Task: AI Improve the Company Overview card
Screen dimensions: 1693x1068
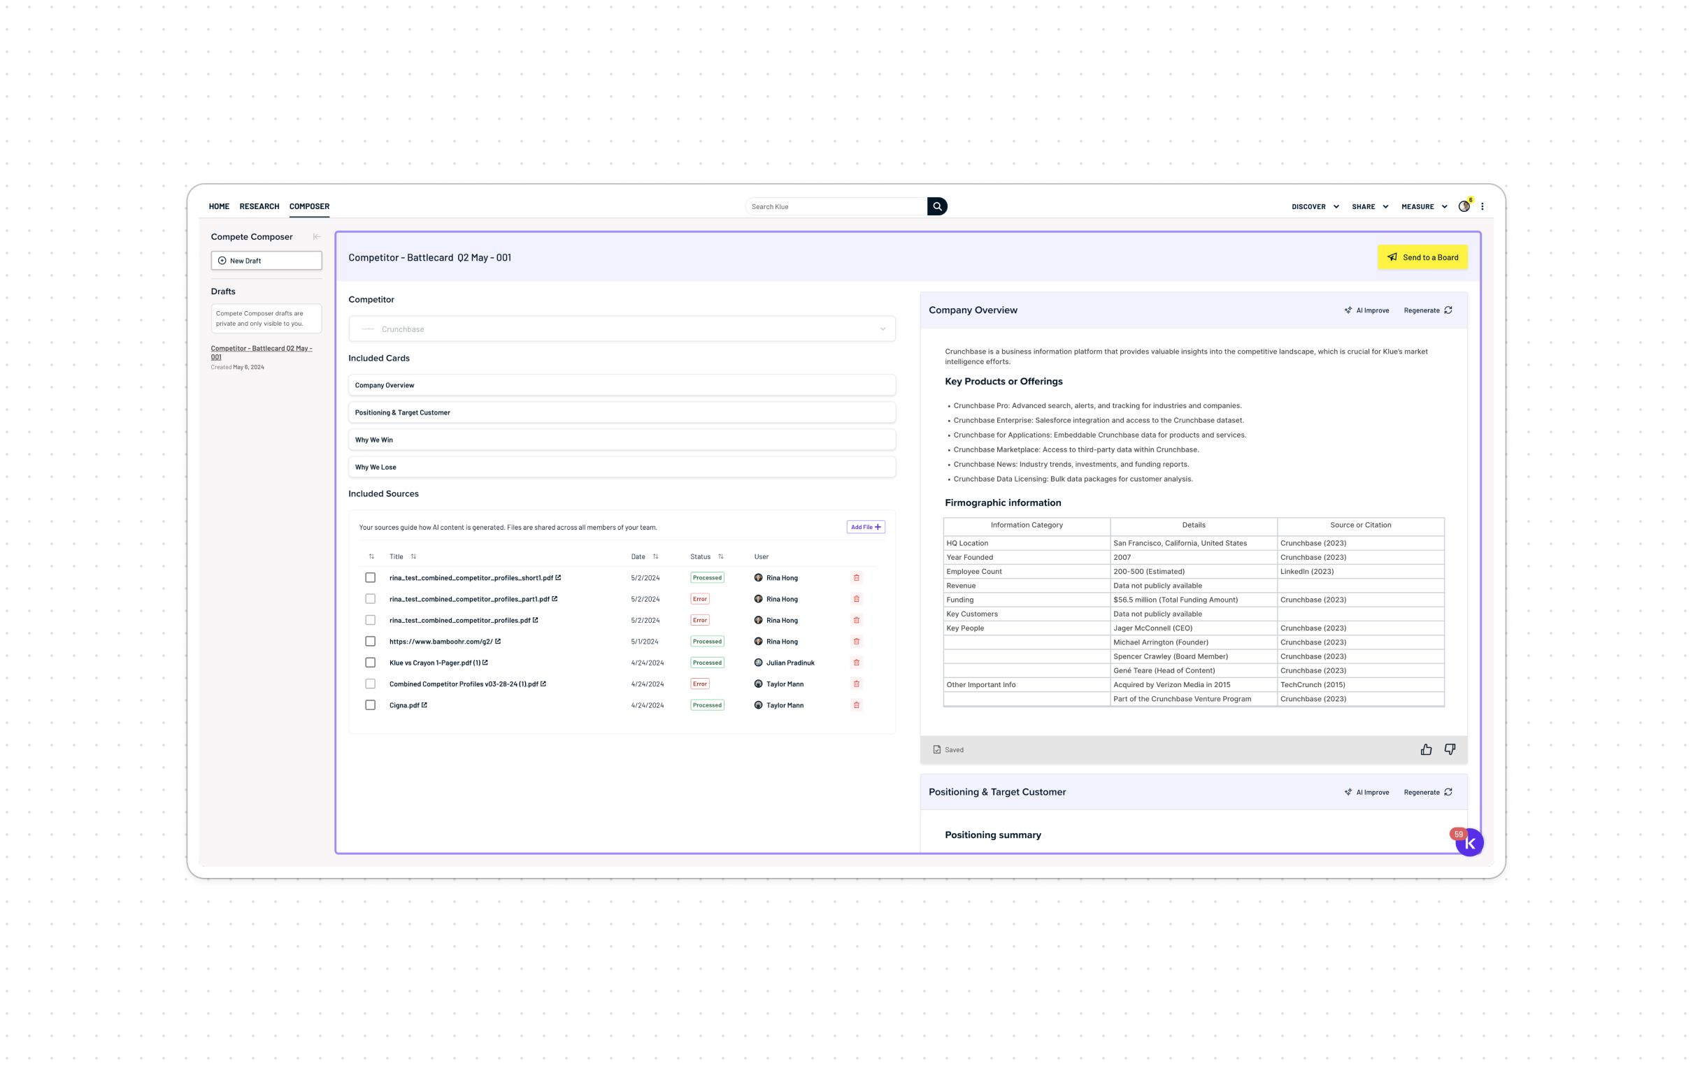Action: tap(1366, 310)
